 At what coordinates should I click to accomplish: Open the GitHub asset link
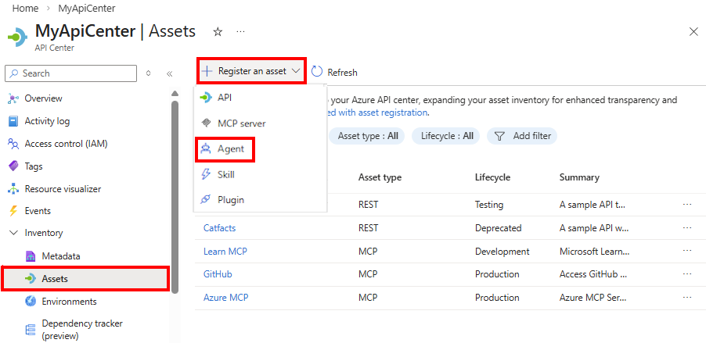[218, 274]
